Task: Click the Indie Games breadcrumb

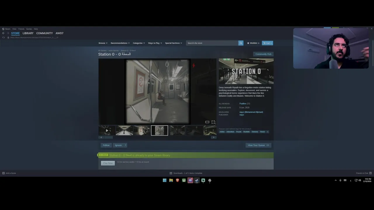Action: point(114,50)
